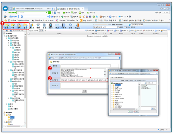Click the 로그인 button on the NAVER toolbar
Viewport: 173px width, 134px height.
click(166, 13)
